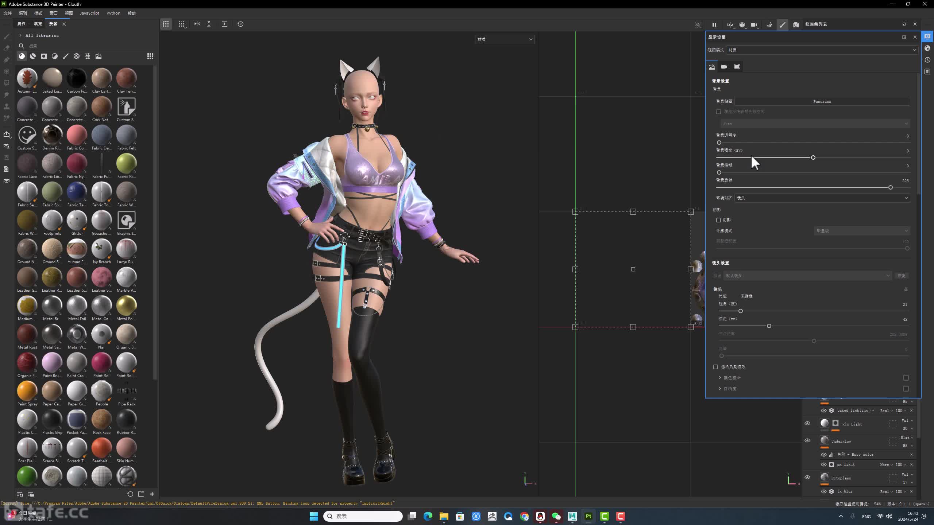The image size is (934, 525).
Task: Open the perspective cube view icon
Action: point(742,24)
